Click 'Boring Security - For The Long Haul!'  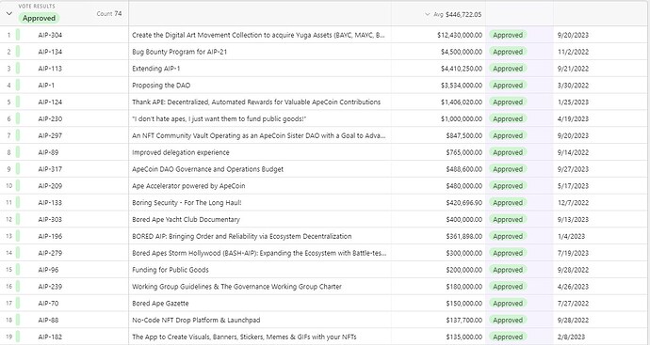[187, 203]
